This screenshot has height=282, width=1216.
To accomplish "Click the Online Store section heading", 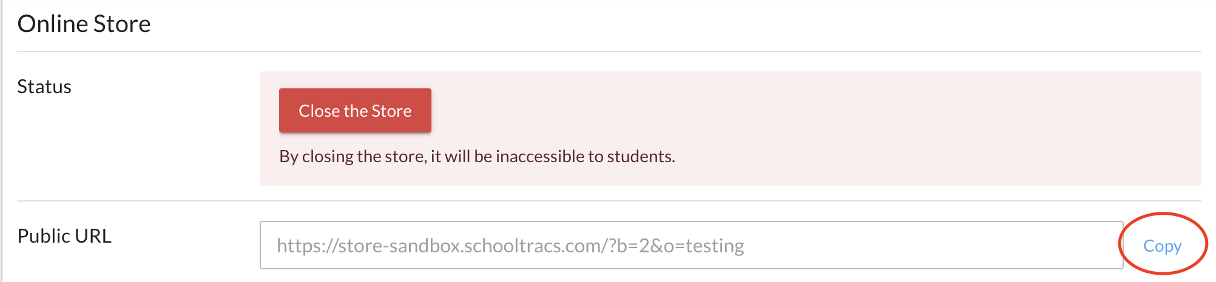I will (x=84, y=24).
